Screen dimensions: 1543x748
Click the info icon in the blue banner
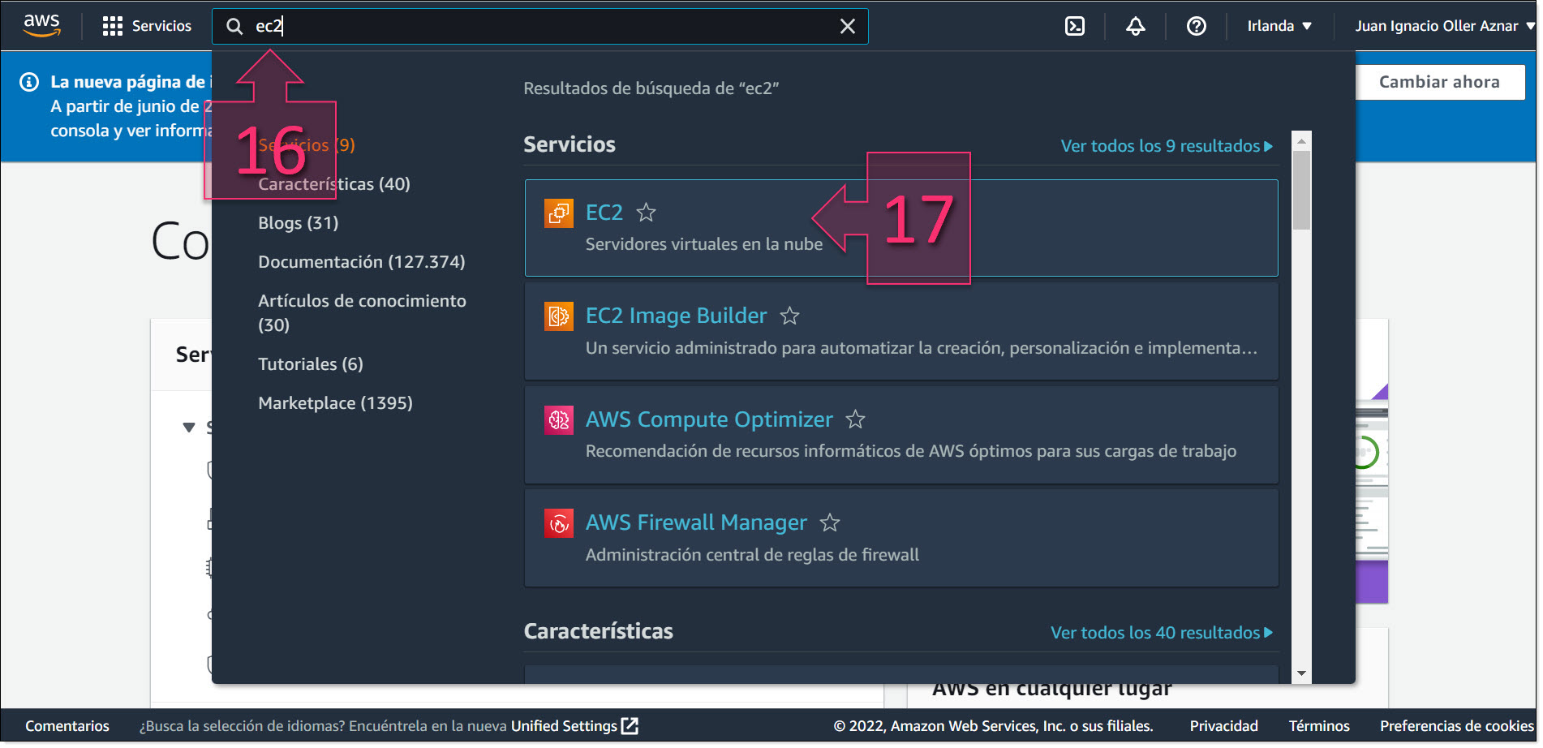pos(30,81)
